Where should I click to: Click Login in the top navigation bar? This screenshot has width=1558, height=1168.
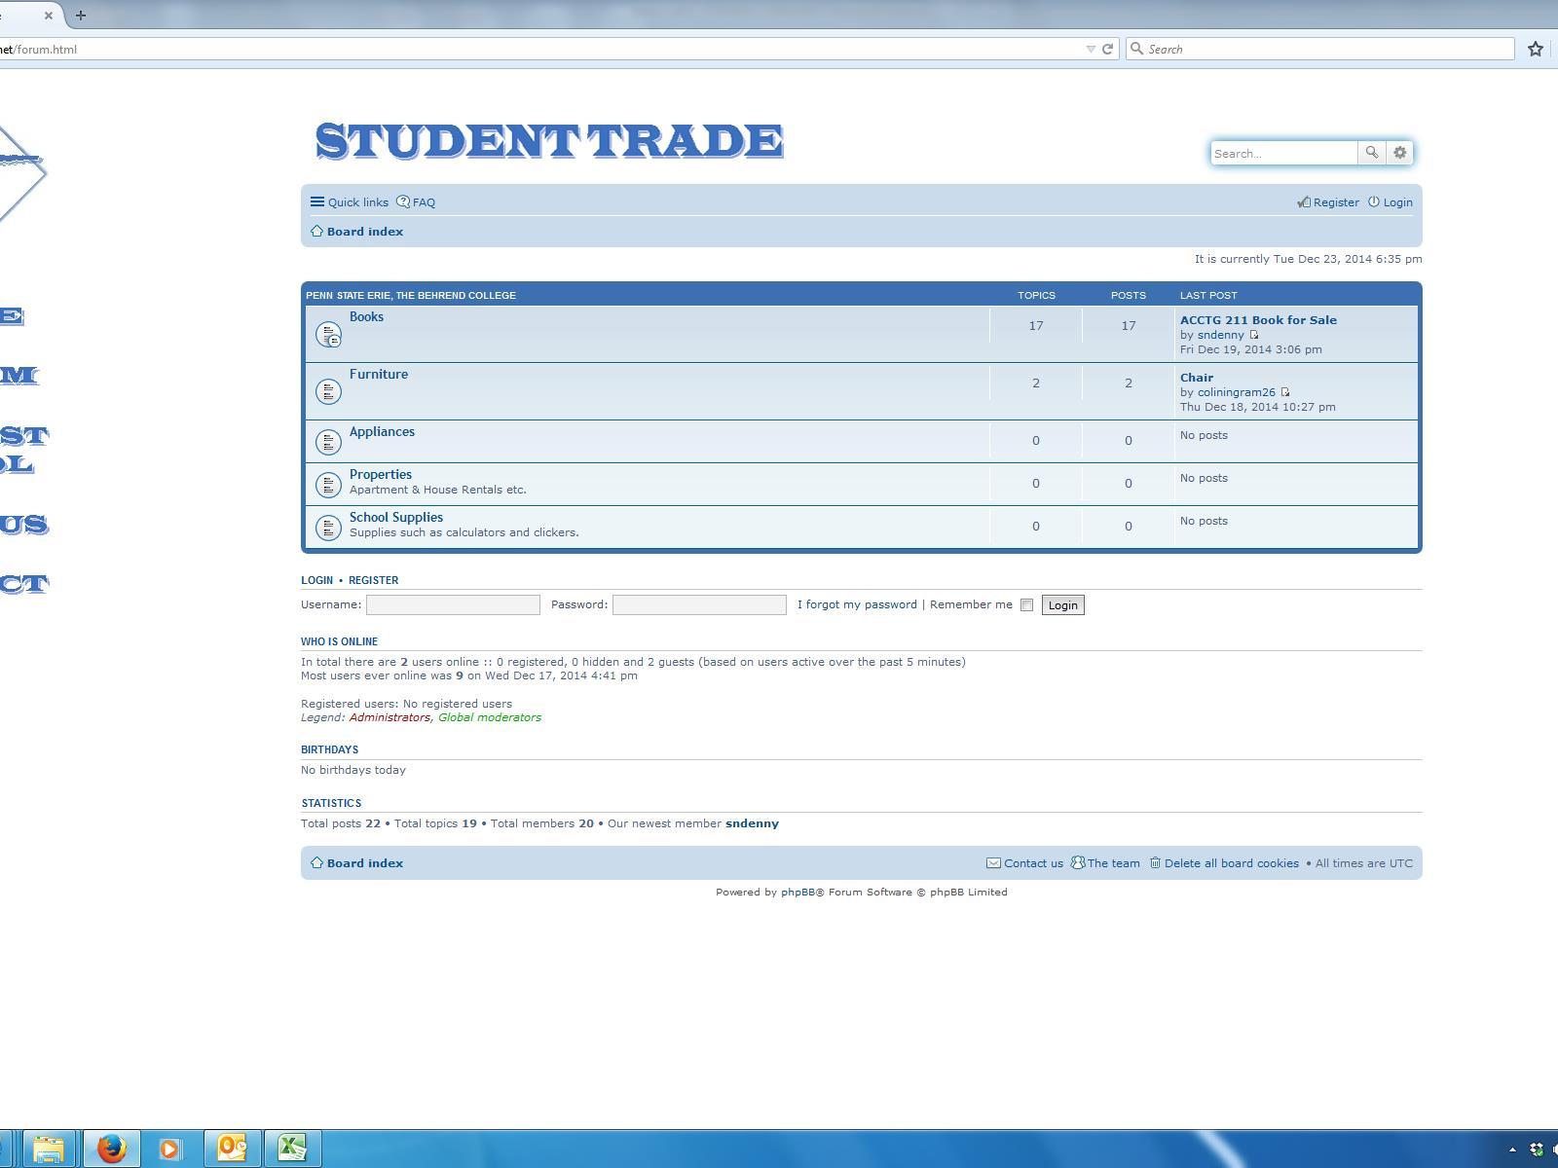(x=1391, y=202)
